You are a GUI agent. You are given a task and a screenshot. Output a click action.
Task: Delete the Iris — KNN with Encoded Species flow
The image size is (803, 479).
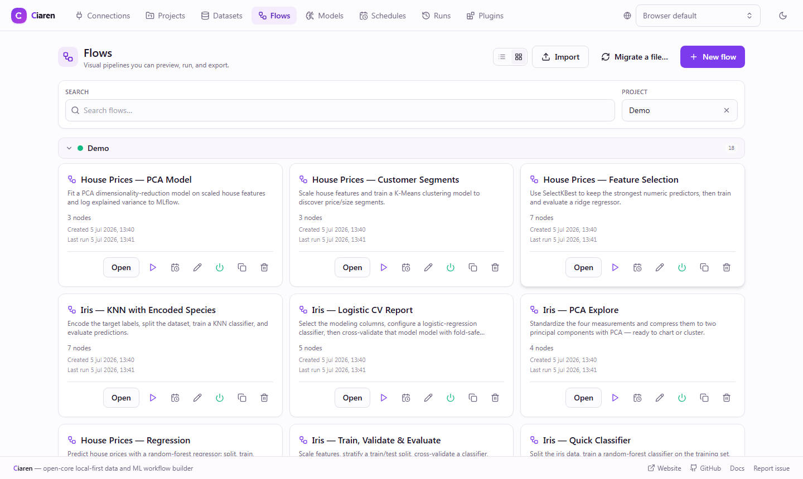pos(264,398)
